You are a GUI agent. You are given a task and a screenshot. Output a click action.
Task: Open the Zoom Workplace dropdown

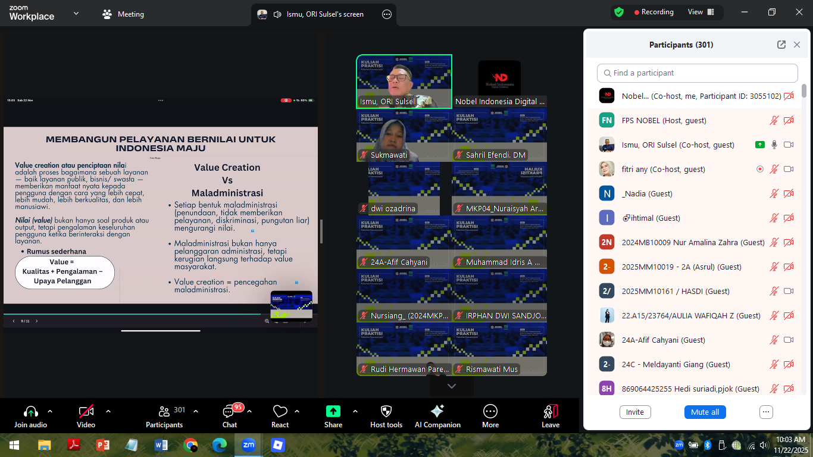click(x=75, y=12)
